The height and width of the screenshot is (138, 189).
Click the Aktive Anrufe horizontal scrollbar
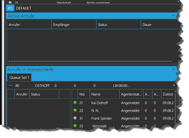[x=91, y=61]
